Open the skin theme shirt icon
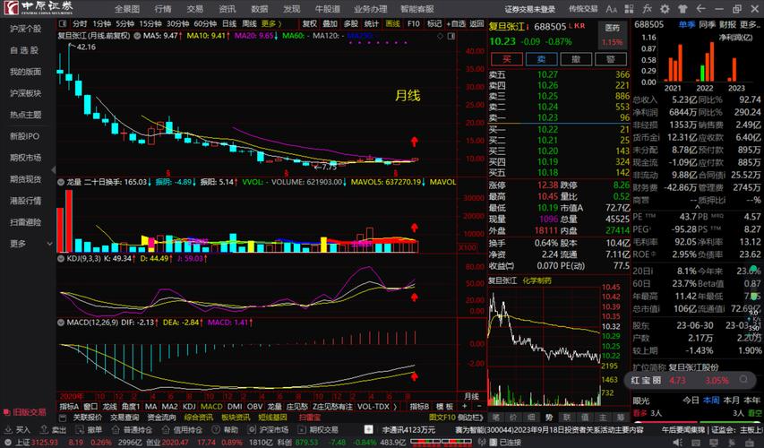The height and width of the screenshot is (448, 764). (x=682, y=9)
